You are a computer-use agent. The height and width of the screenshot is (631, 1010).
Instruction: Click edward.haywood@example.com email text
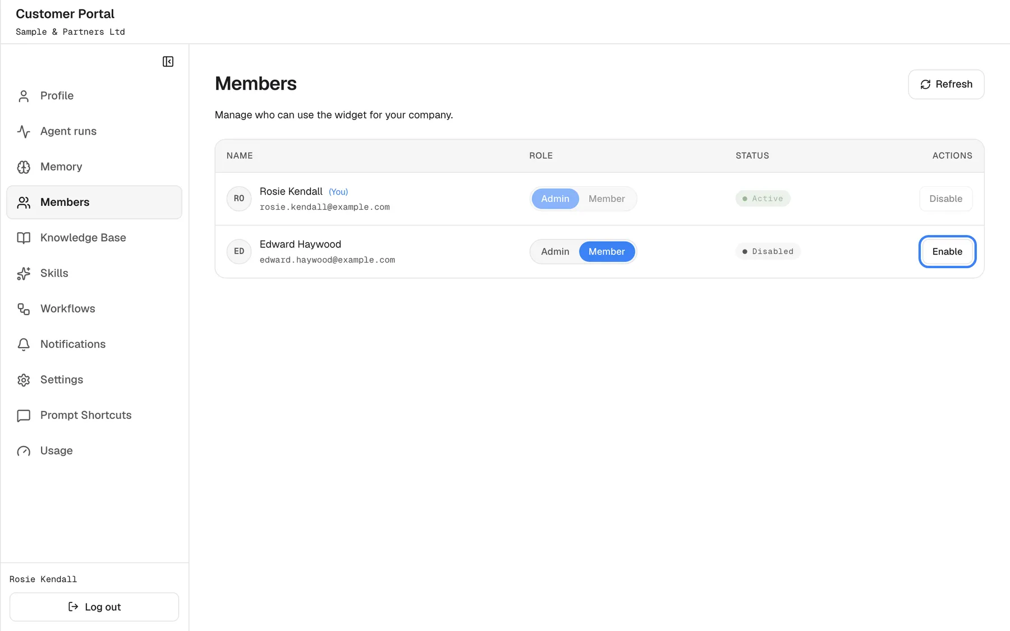327,260
